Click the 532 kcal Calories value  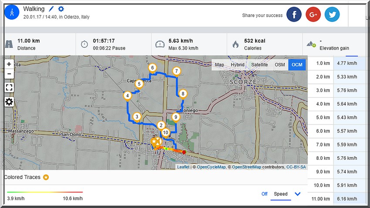click(x=255, y=41)
